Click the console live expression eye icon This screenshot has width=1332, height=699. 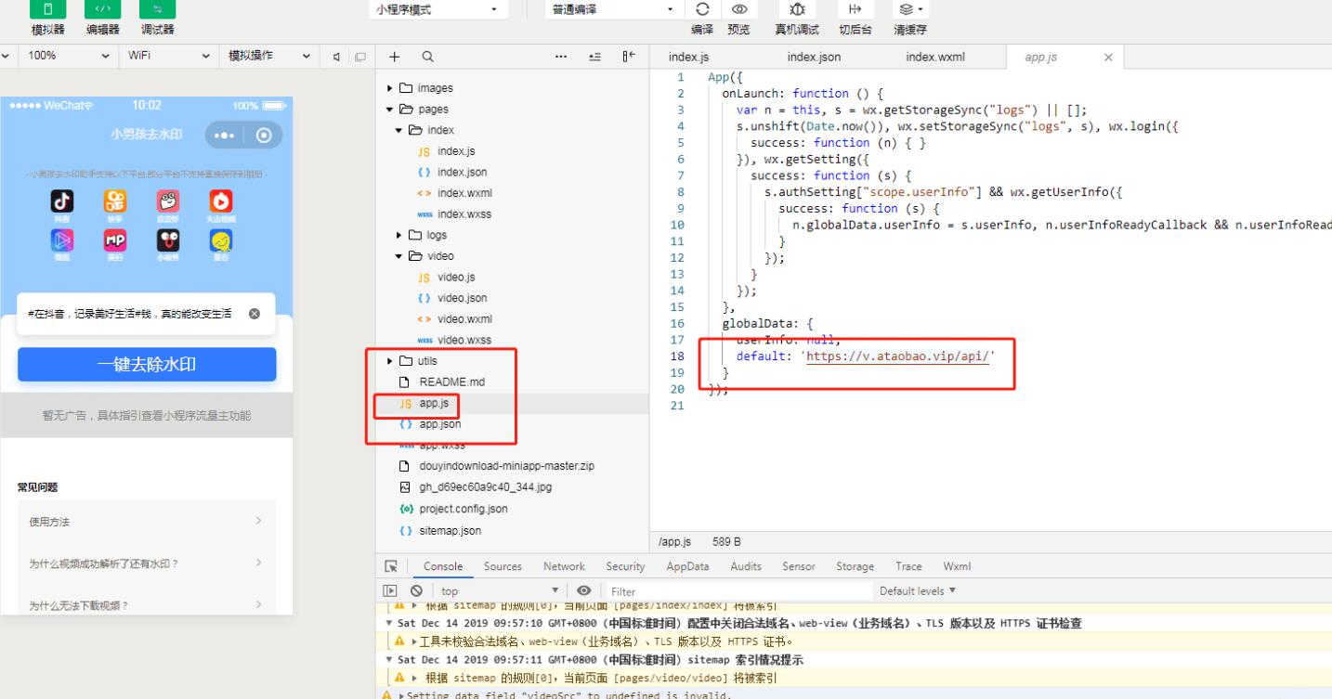[x=583, y=590]
